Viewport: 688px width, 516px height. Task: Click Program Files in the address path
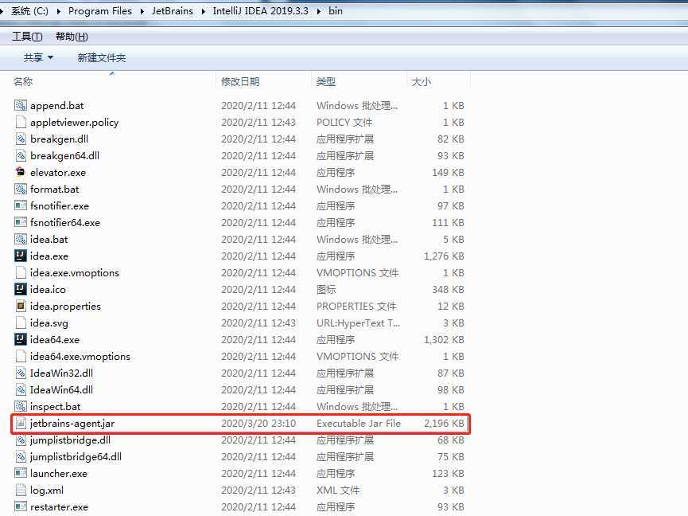(x=100, y=11)
